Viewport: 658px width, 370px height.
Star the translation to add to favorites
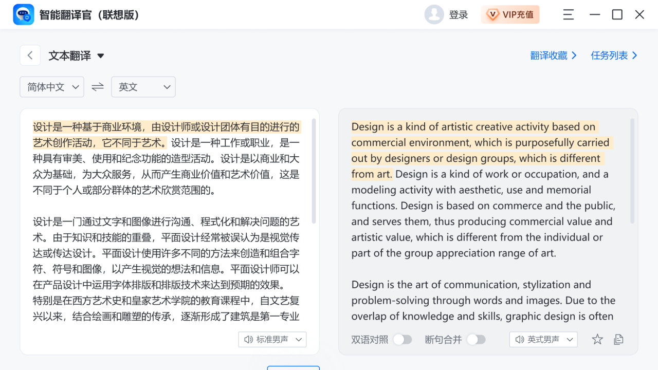(597, 339)
